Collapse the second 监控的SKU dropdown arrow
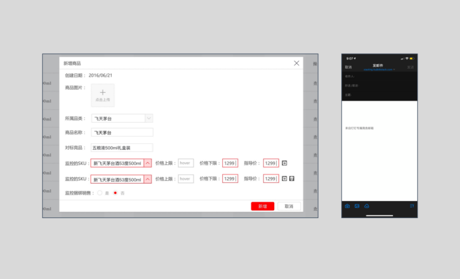The width and height of the screenshot is (460, 279). [147, 179]
